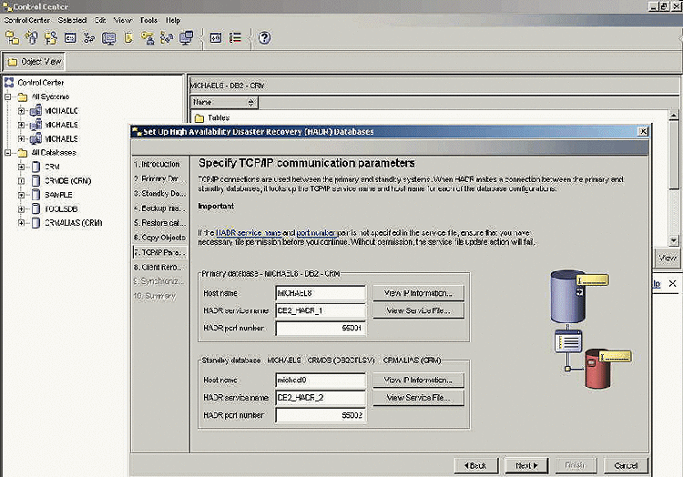Click the All Systems folder icon
The height and width of the screenshot is (477, 683).
[x=23, y=96]
